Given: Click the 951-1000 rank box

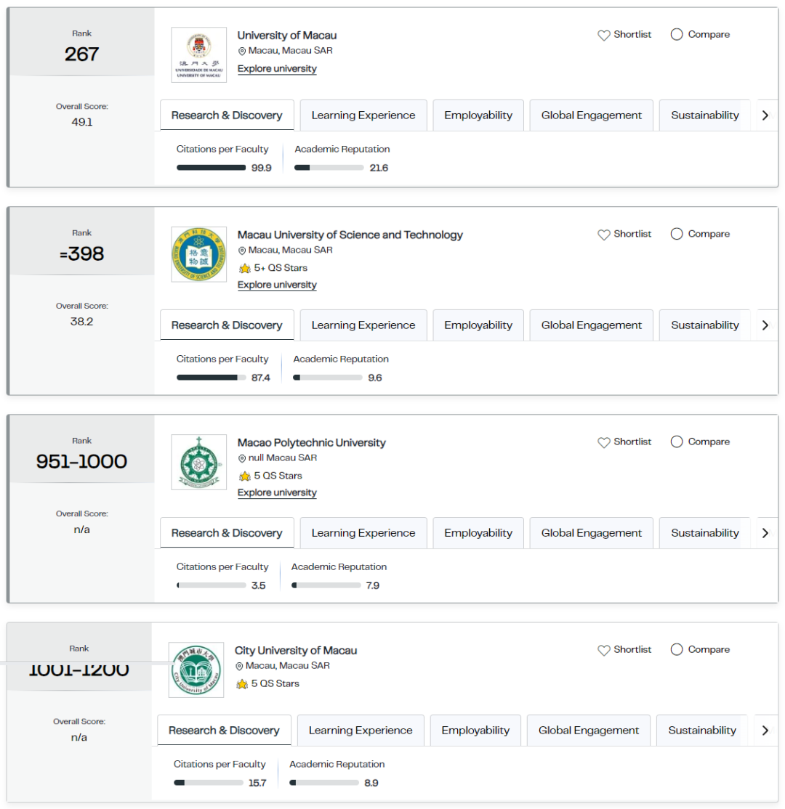Looking at the screenshot, I should [x=81, y=450].
